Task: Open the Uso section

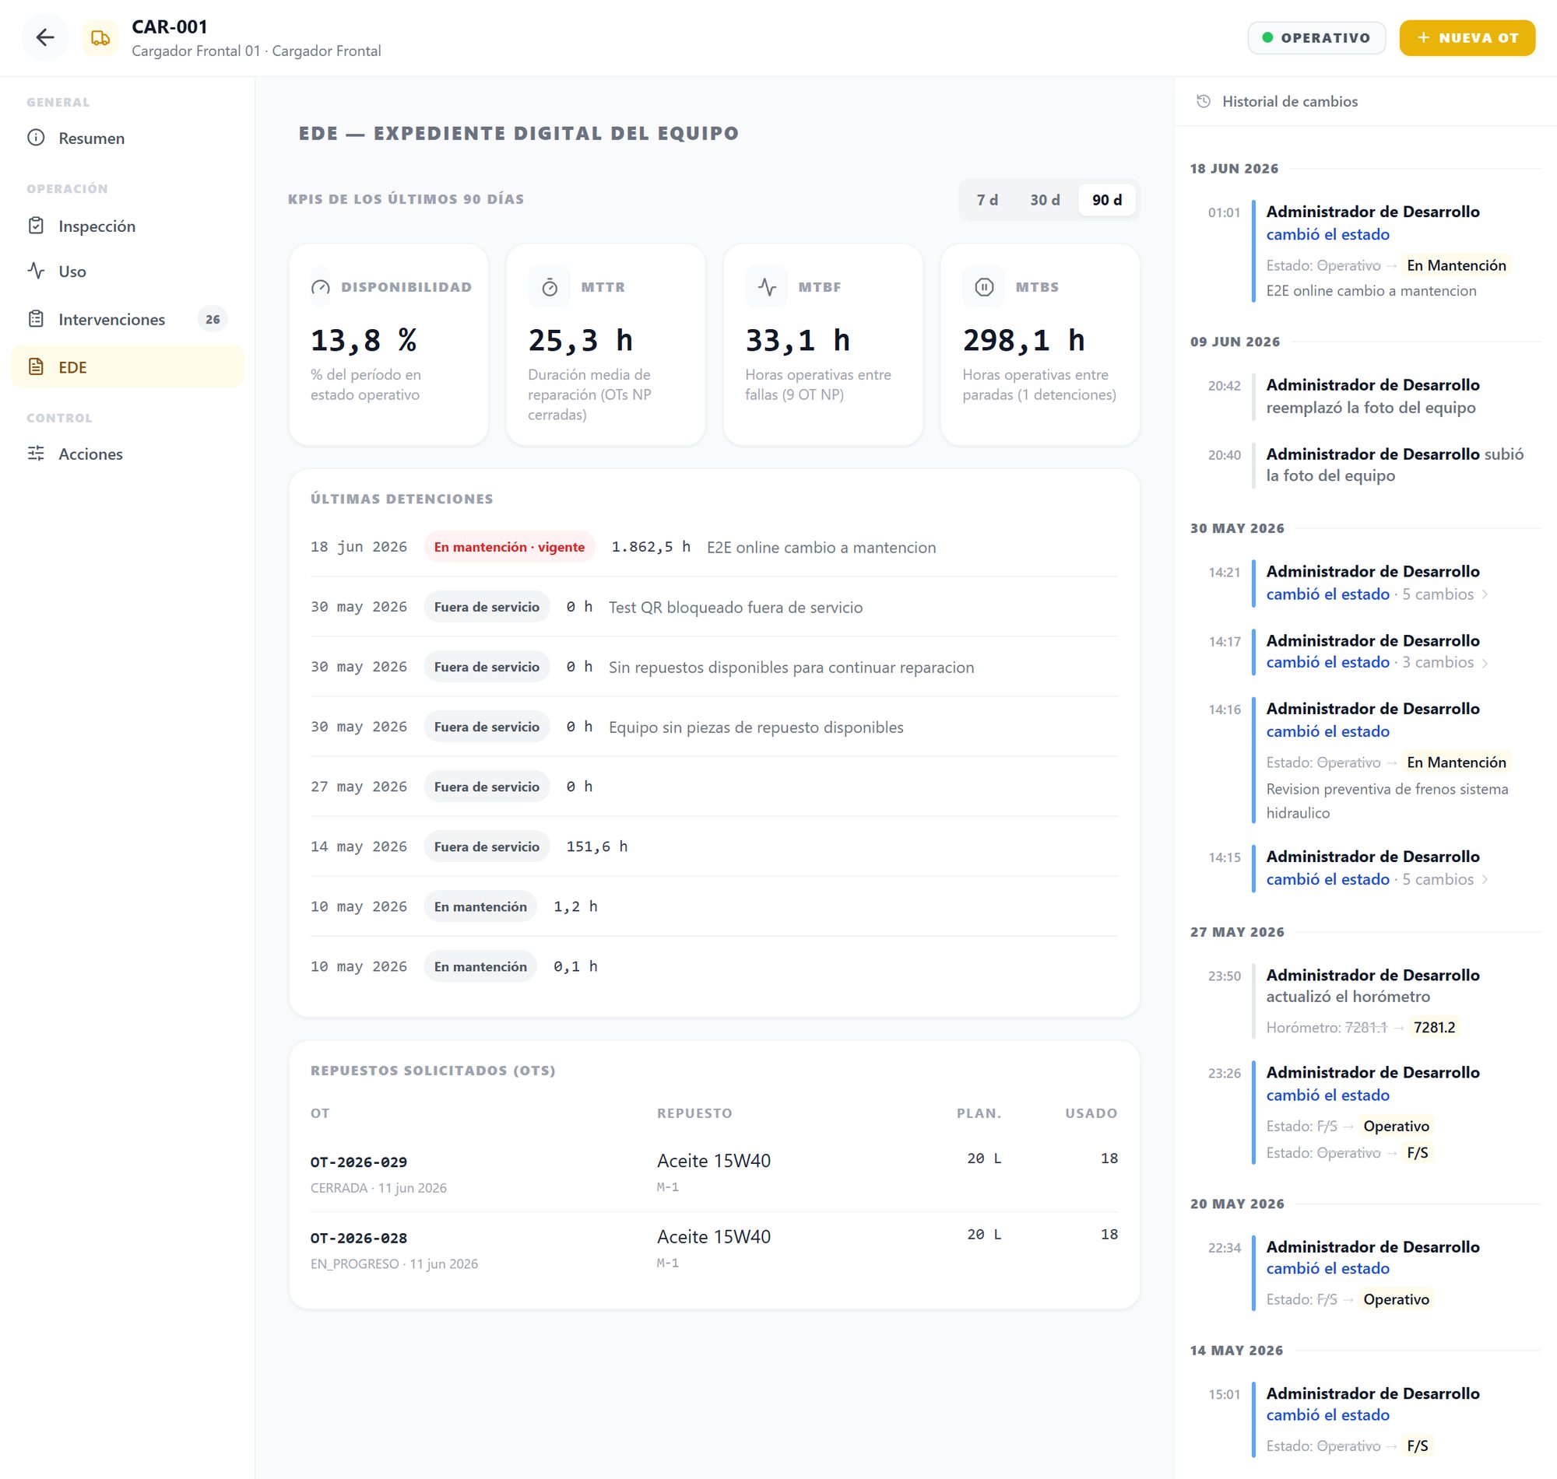Action: click(127, 272)
